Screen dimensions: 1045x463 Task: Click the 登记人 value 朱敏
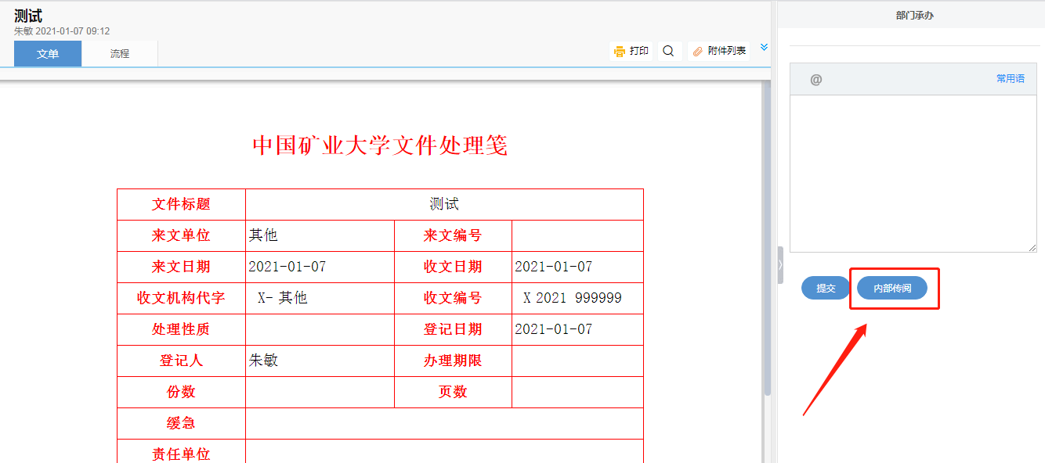coord(263,361)
